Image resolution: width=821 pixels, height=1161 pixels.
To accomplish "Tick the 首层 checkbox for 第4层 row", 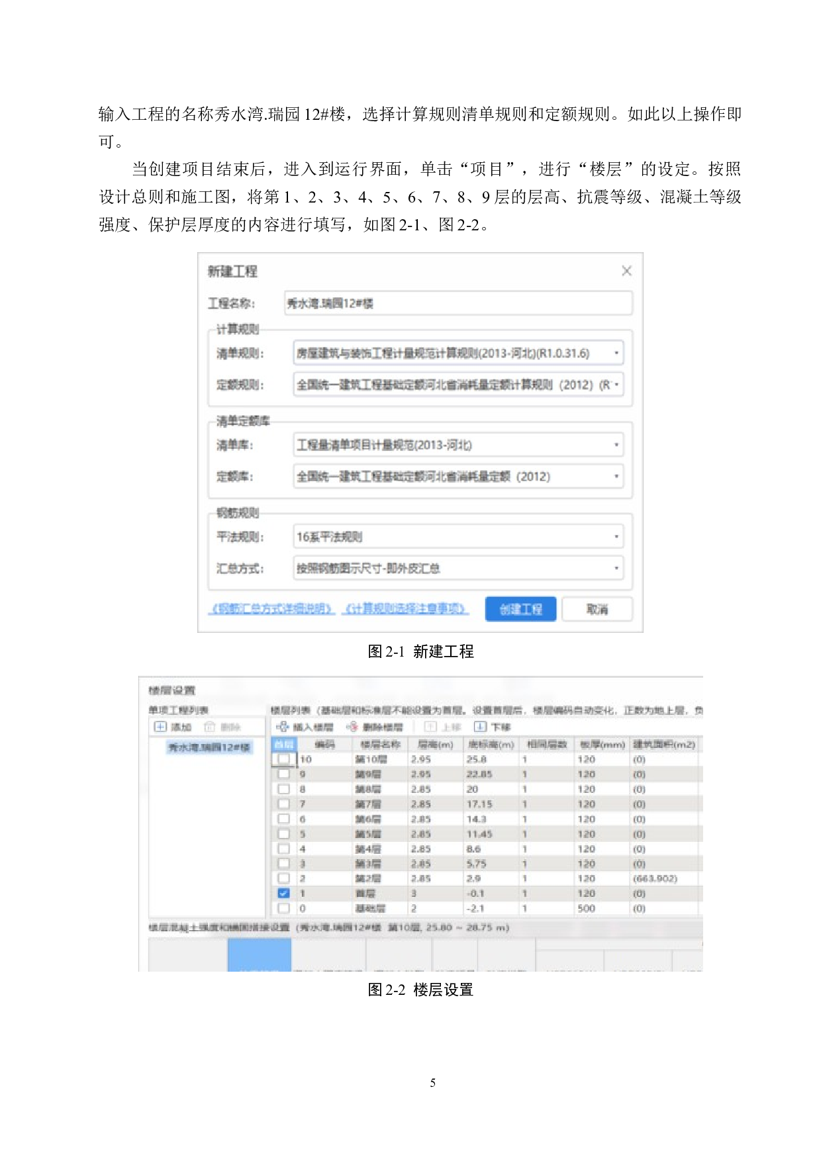I will (x=283, y=849).
